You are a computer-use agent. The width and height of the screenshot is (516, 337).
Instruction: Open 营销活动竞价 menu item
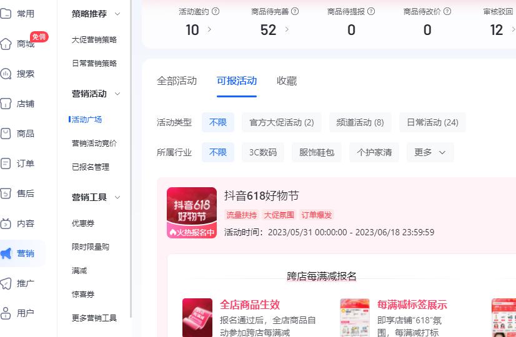click(94, 143)
